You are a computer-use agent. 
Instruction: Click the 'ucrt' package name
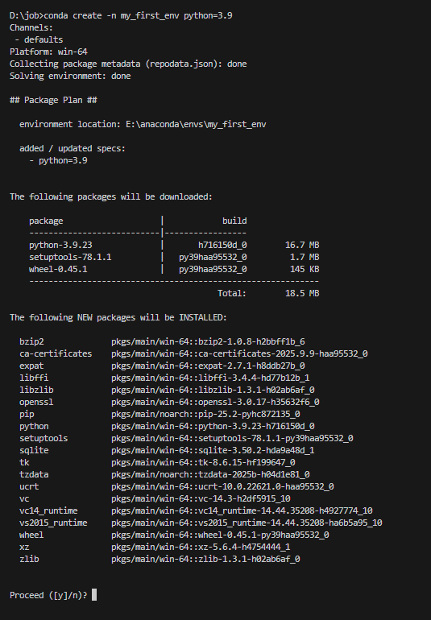click(x=29, y=487)
